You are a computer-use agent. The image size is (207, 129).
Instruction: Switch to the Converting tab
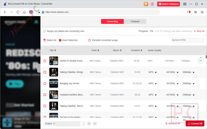click(112, 21)
